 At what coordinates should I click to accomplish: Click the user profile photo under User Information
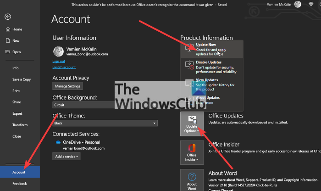click(58, 51)
